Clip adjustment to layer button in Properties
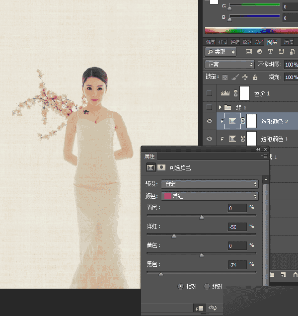This screenshot has height=316, width=298. tap(200, 308)
